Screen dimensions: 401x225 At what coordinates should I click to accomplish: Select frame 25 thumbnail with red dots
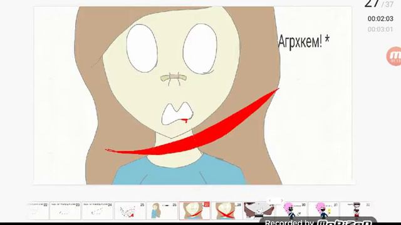coord(130,211)
